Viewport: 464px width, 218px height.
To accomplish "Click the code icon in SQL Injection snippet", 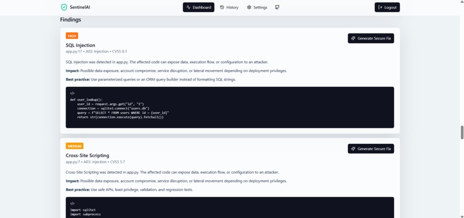I will pos(72,93).
